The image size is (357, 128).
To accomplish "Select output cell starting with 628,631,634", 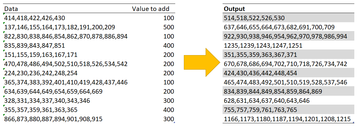I will click(x=267, y=101).
